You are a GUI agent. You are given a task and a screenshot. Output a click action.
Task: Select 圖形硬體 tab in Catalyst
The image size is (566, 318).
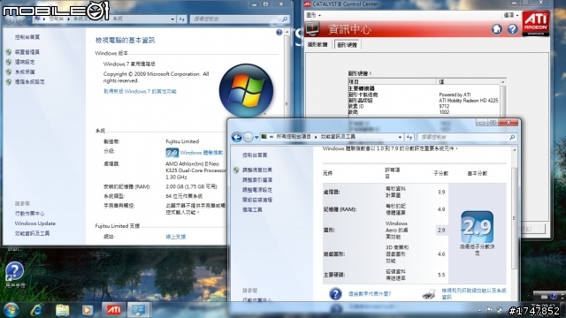(x=348, y=45)
